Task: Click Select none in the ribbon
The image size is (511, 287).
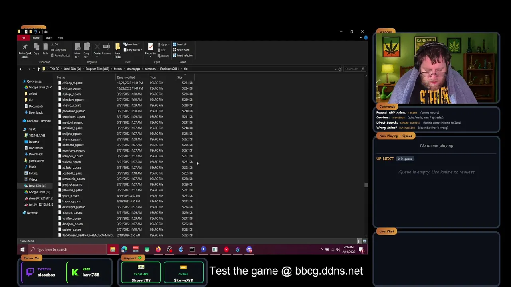Action: coord(181,50)
